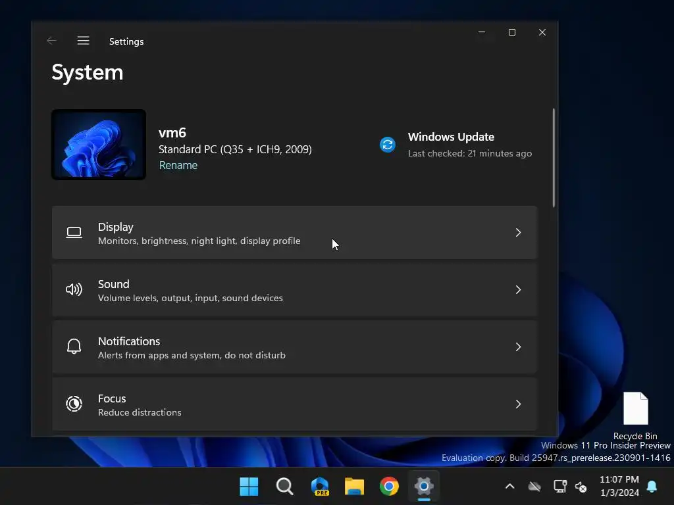Click the Rename link for vm6
Image resolution: width=674 pixels, height=505 pixels.
click(x=178, y=165)
